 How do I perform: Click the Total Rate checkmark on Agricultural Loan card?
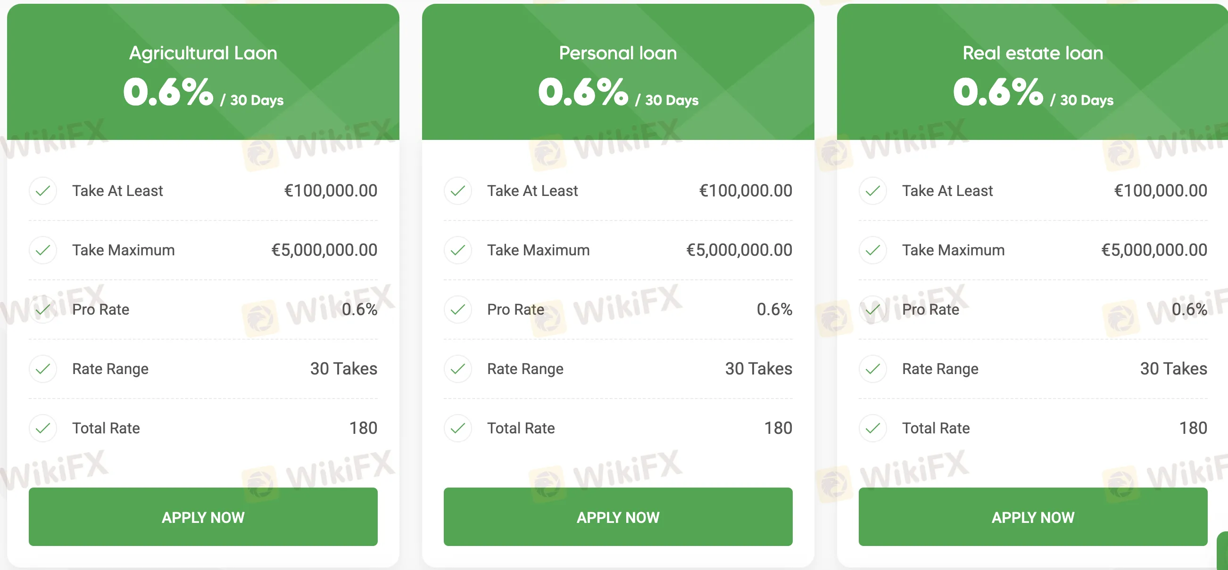point(43,428)
